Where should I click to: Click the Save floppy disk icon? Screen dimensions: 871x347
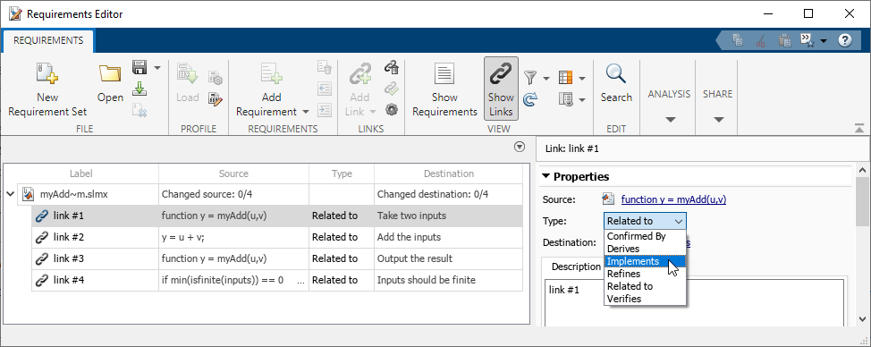click(140, 68)
